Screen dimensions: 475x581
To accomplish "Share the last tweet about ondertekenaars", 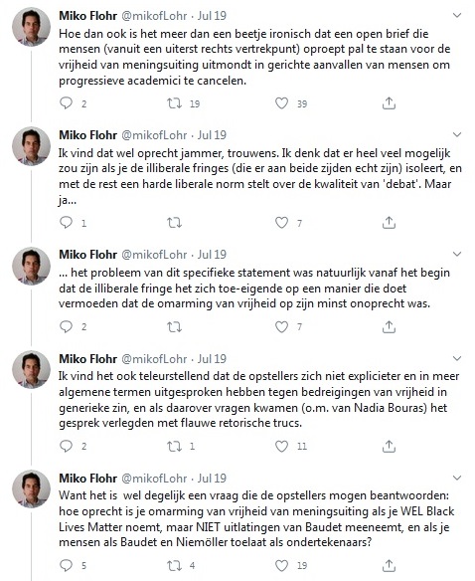I will 389,565.
